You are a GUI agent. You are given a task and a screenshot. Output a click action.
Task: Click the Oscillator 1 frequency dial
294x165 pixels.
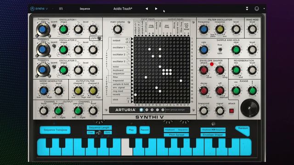tap(43, 29)
